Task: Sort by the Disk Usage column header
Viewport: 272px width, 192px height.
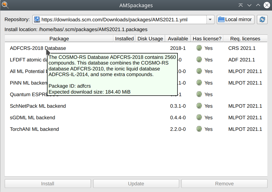Action: tap(150, 39)
